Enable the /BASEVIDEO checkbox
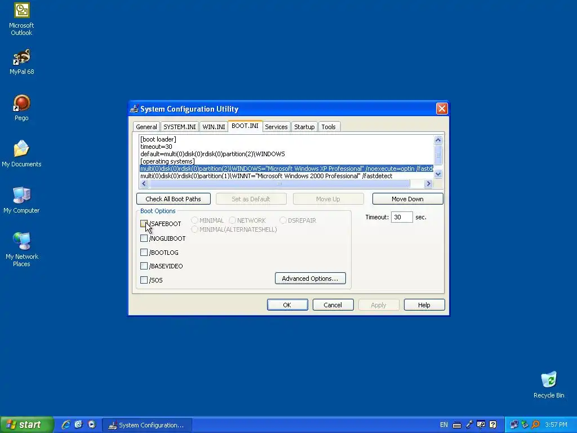Viewport: 577px width, 433px height. (144, 266)
